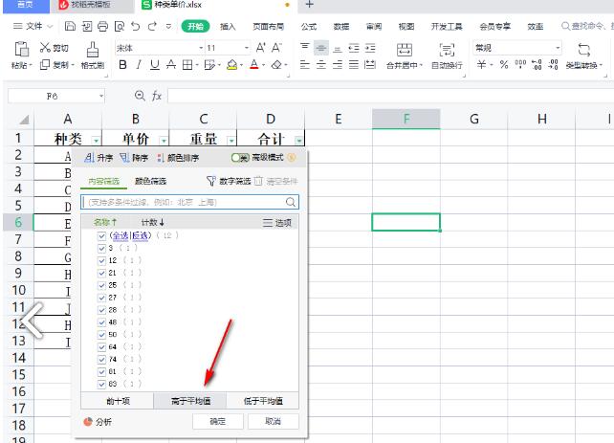Select column header G
614x443 pixels.
473,119
